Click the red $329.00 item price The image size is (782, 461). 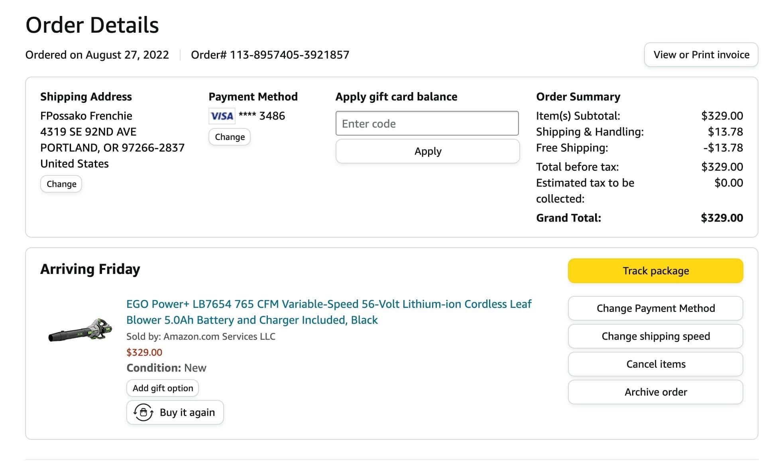click(x=144, y=352)
